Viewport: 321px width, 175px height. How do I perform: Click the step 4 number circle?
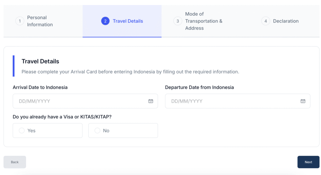(266, 21)
